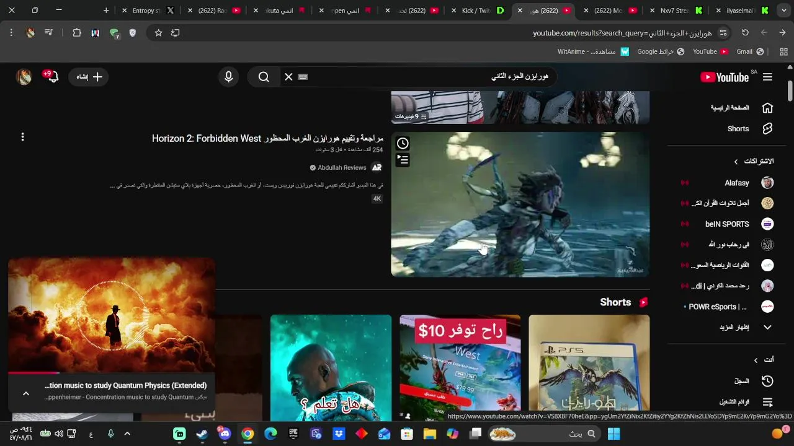
Task: Open the notifications bell
Action: pos(53,77)
